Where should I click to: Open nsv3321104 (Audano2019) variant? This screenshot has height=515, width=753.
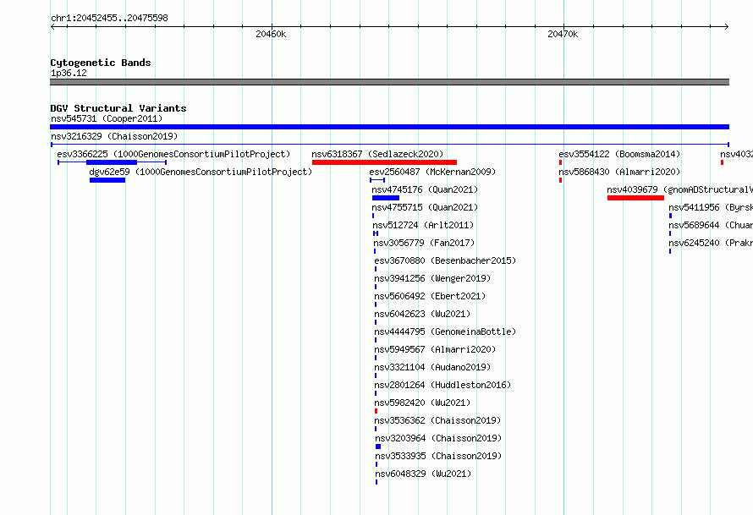(432, 367)
